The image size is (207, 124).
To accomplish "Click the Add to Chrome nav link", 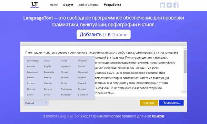I will pos(88,5).
